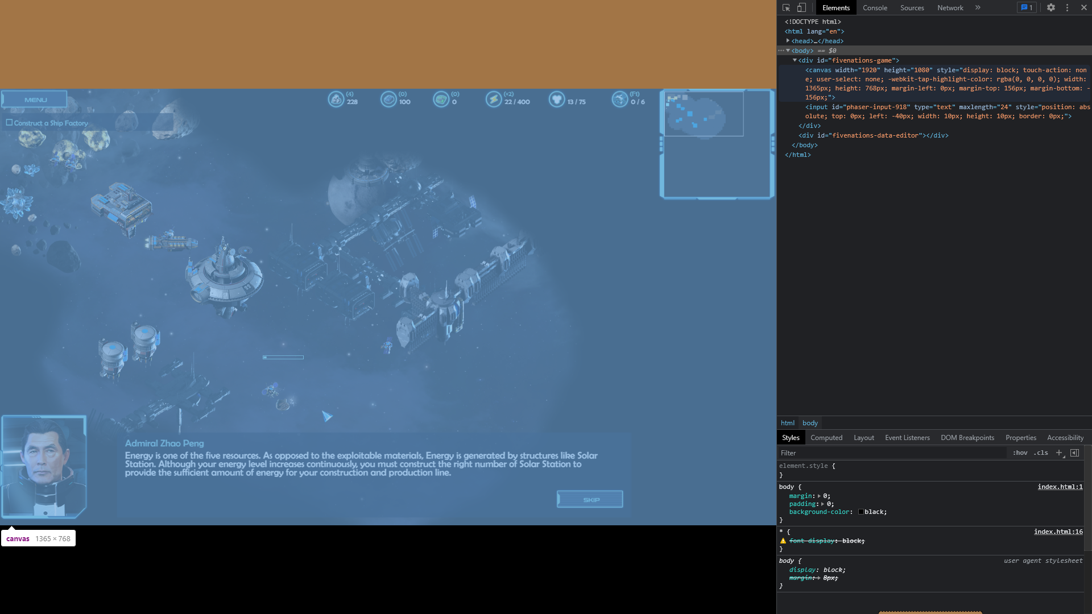
Task: Click the black background-color swatch
Action: click(861, 512)
